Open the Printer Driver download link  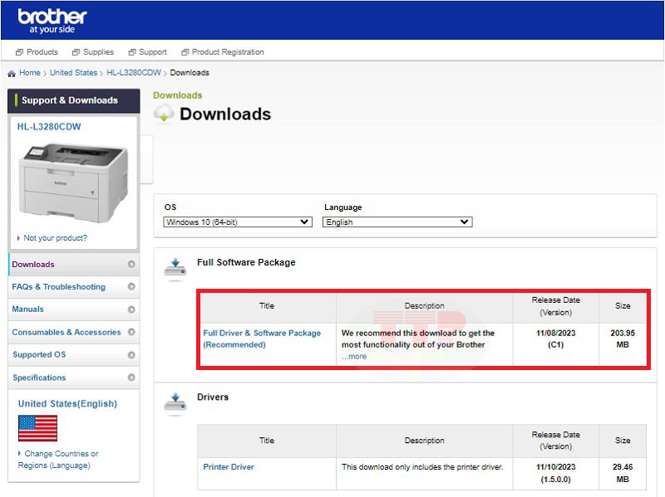point(229,467)
